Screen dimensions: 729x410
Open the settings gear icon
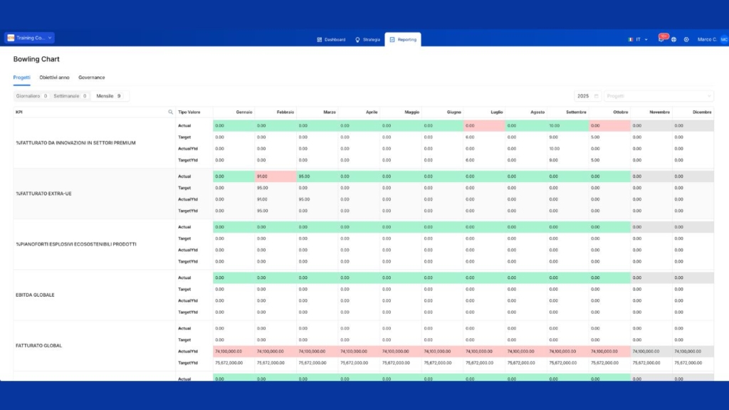(x=686, y=40)
